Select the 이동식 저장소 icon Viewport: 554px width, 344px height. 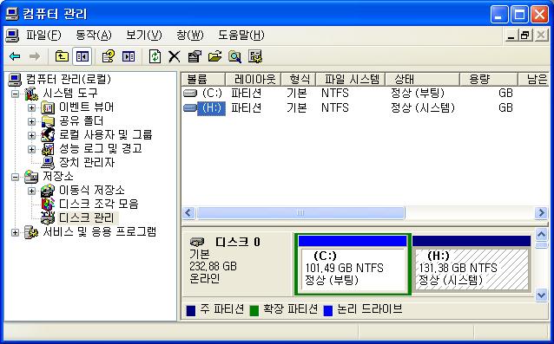pos(48,191)
